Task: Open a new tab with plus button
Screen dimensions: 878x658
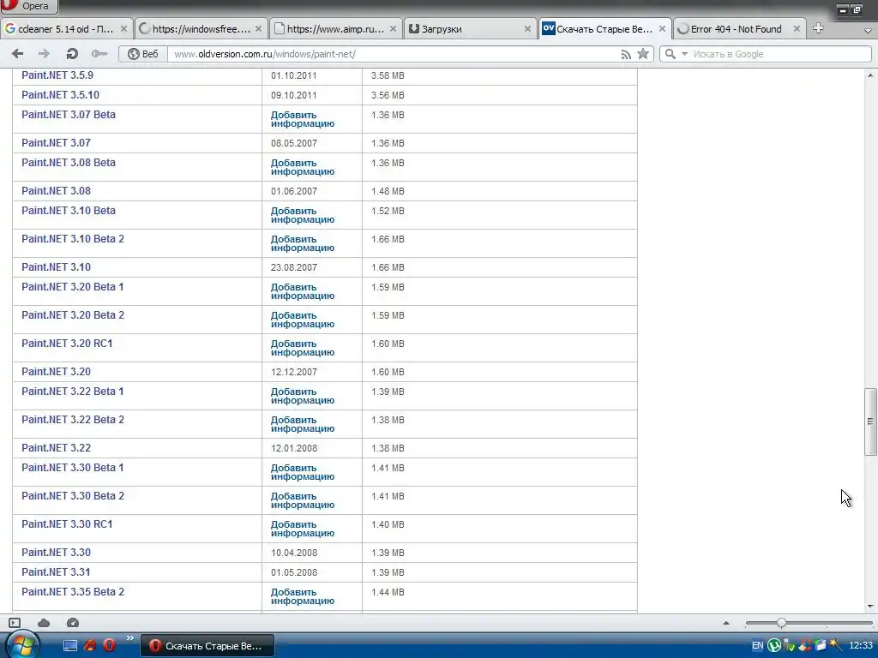Action: (818, 28)
